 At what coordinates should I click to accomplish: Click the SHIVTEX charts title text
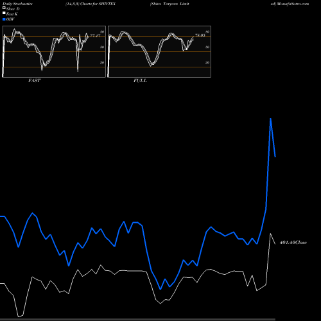point(91,4)
